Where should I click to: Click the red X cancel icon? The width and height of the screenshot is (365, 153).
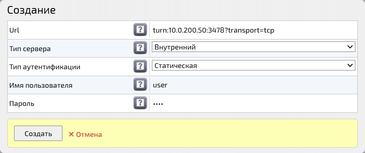[71, 134]
